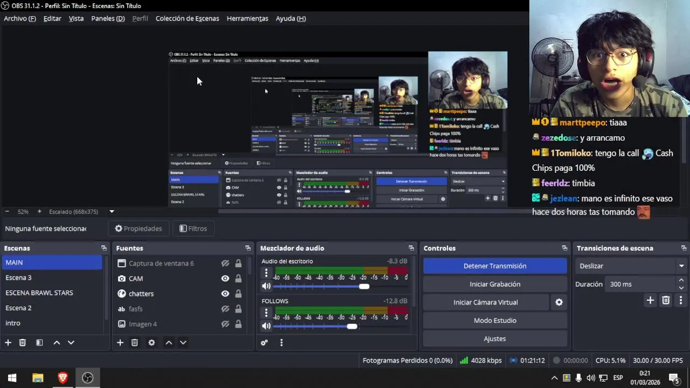Pop out the Fuentes dock panel
Viewport: 690px width, 388px height.
248,248
